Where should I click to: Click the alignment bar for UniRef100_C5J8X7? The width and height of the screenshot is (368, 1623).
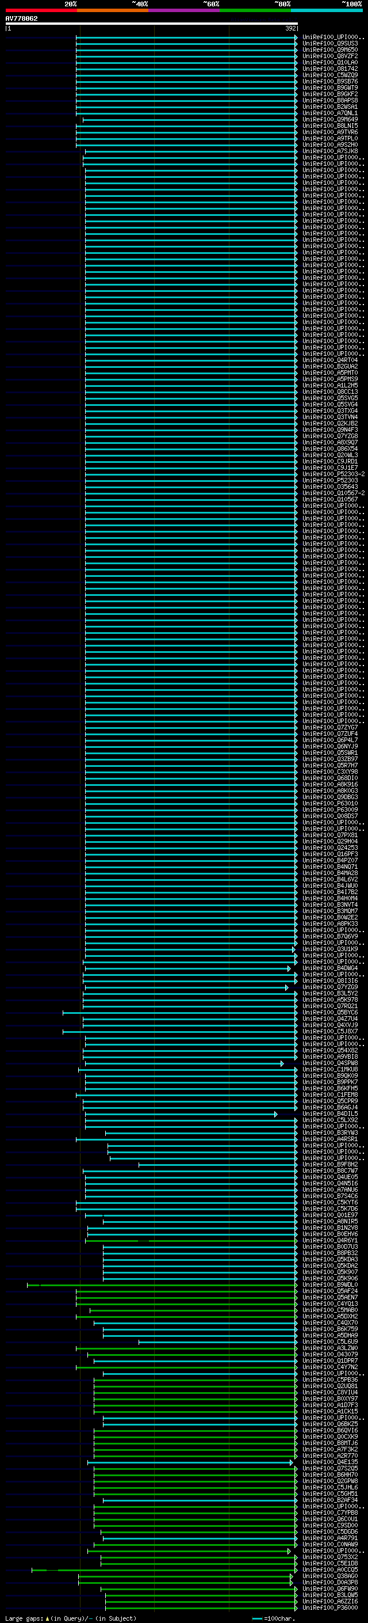coord(180,1031)
